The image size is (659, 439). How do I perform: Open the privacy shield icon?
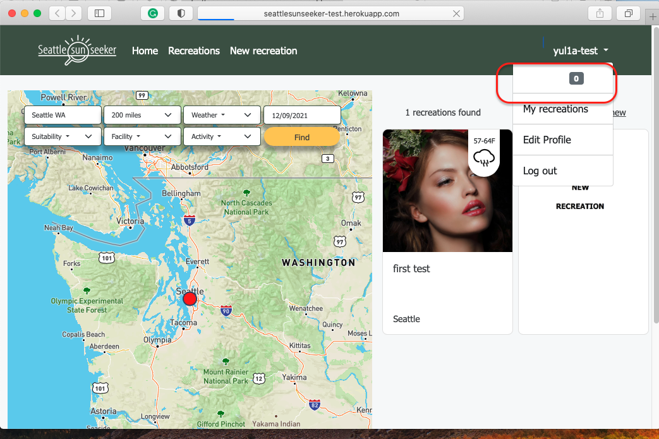[181, 13]
